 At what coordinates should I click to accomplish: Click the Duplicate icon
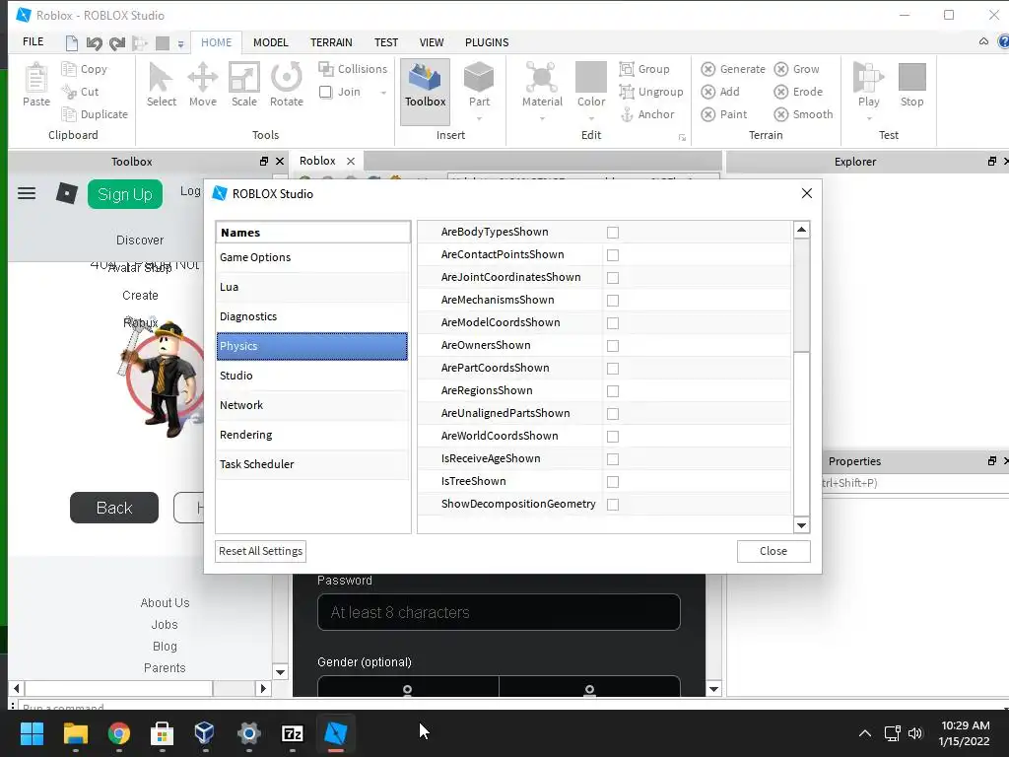[x=69, y=114]
